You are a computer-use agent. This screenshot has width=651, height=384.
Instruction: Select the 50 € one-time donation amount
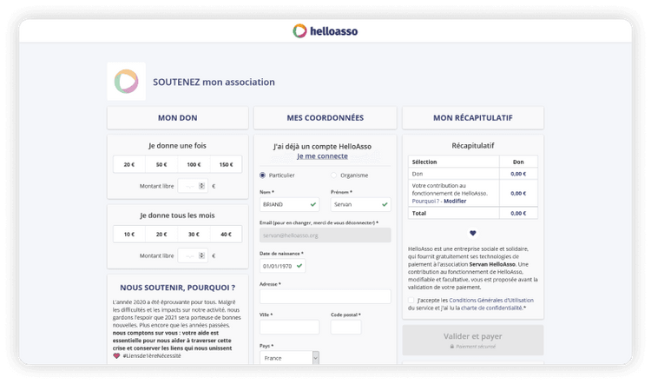161,164
